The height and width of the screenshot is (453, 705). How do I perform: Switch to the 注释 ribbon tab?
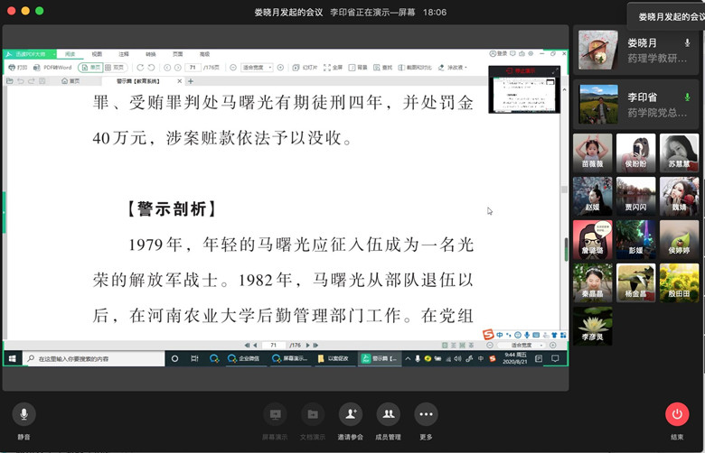tap(124, 54)
